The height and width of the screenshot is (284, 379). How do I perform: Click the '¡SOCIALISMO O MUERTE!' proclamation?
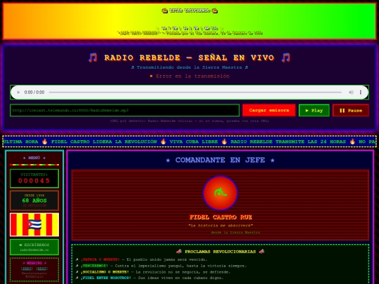105,272
